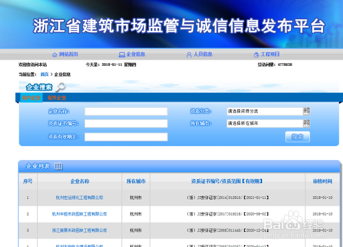Select the 杭州市 city cell in row 2
Image resolution: width=343 pixels, height=247 pixels.
point(136,214)
